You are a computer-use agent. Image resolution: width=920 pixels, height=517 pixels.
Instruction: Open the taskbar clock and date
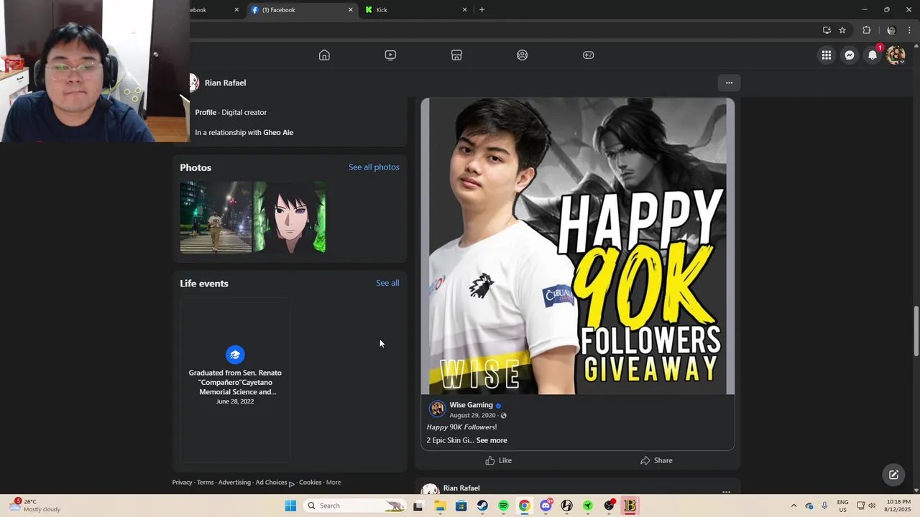[898, 506]
